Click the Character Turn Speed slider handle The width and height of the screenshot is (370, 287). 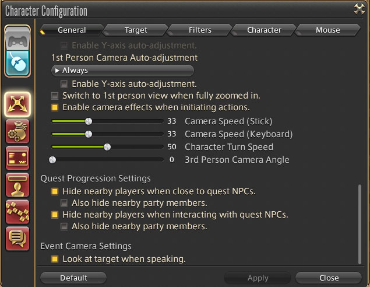(x=107, y=147)
